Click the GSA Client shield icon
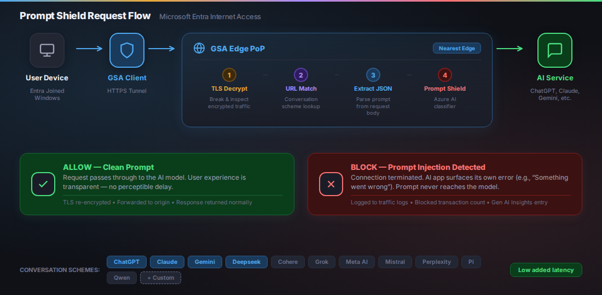 pos(127,50)
